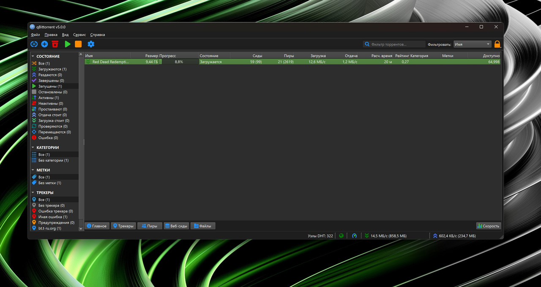Click the orange lock interface icon
Viewport: 541px width, 287px height.
pyautogui.click(x=497, y=44)
